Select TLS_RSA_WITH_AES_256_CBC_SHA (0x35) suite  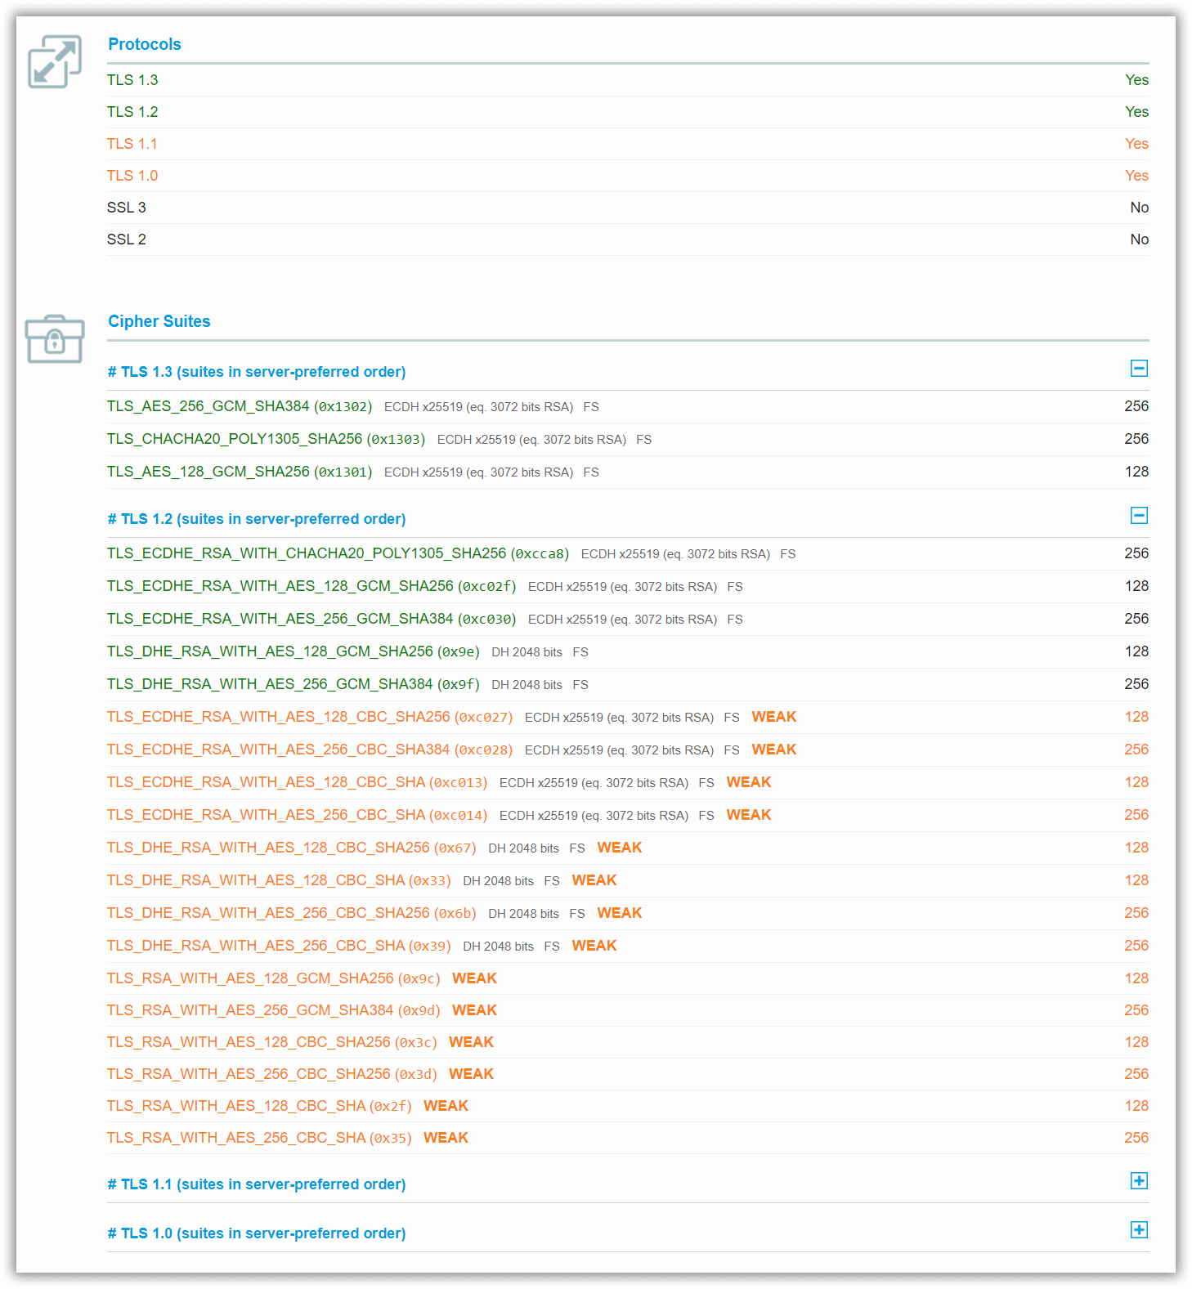tap(259, 1138)
